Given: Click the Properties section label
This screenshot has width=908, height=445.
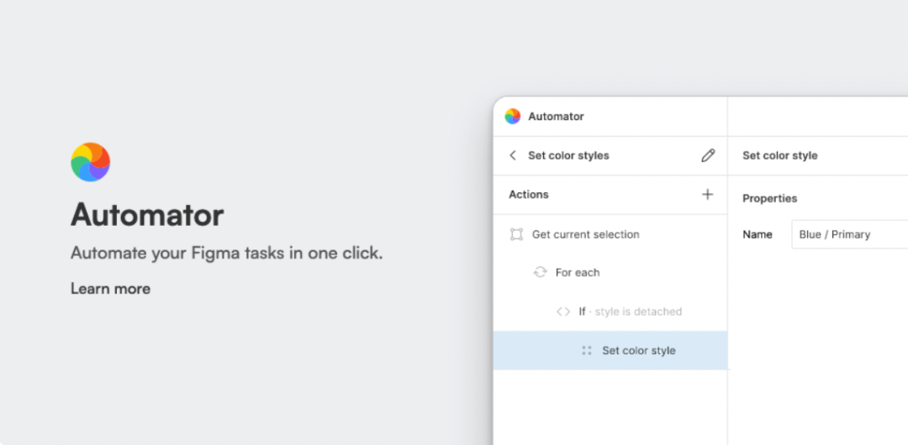Looking at the screenshot, I should [x=769, y=199].
